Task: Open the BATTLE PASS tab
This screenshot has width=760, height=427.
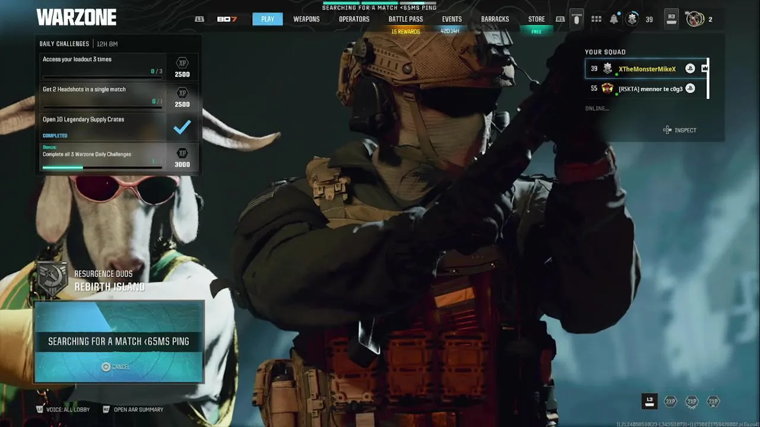Action: [x=406, y=19]
